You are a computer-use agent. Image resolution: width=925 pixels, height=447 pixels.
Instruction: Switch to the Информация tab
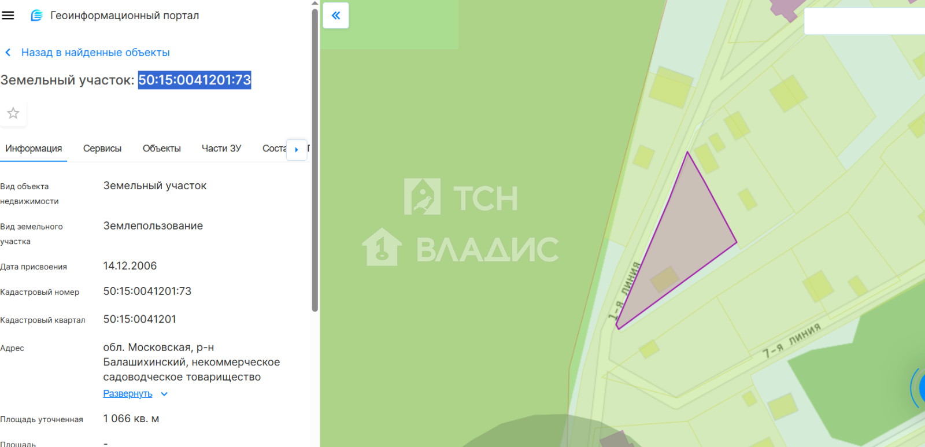(34, 149)
